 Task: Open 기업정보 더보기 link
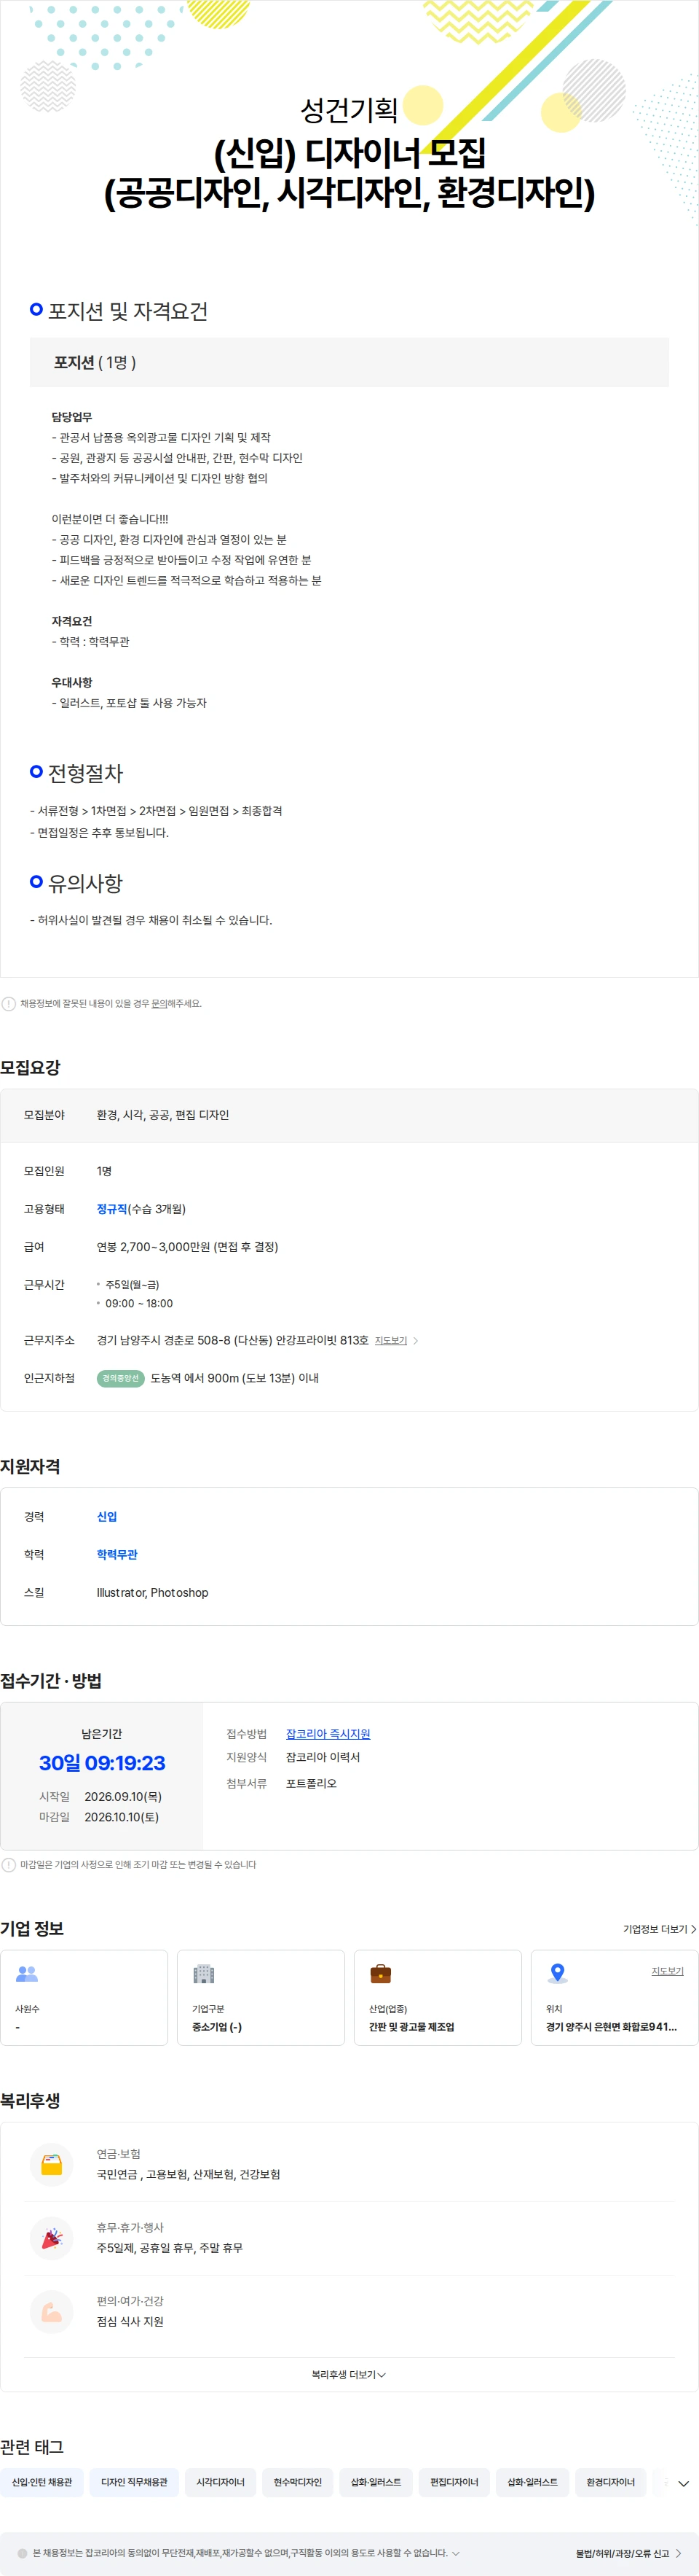click(x=659, y=1929)
